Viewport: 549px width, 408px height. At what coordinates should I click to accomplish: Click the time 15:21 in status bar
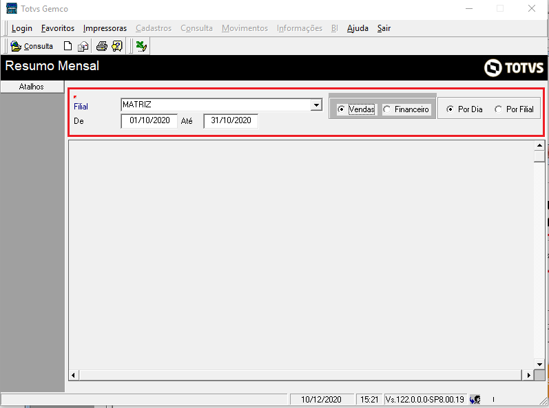[369, 399]
